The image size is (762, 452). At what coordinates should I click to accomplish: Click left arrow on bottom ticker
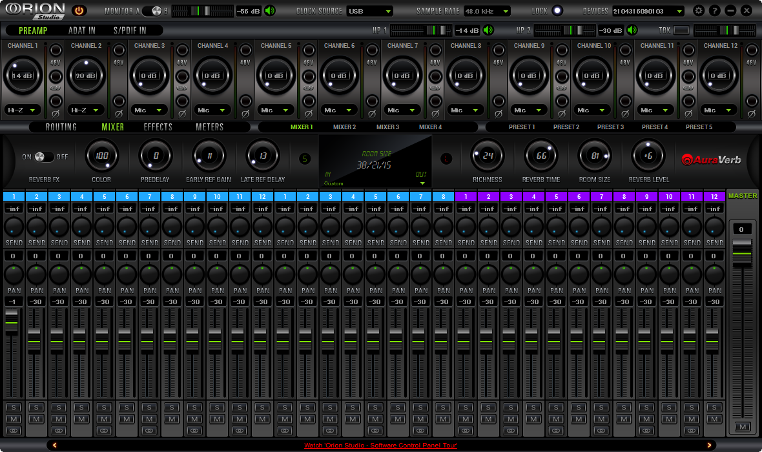tap(54, 445)
